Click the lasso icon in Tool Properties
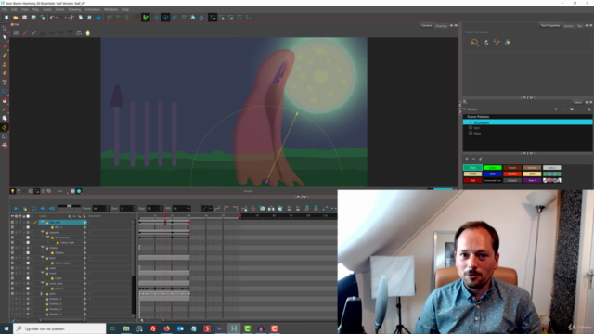The width and height of the screenshot is (594, 334). [x=474, y=42]
